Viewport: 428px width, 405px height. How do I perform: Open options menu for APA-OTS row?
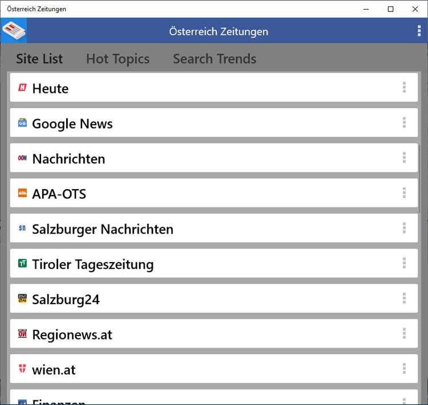(404, 193)
